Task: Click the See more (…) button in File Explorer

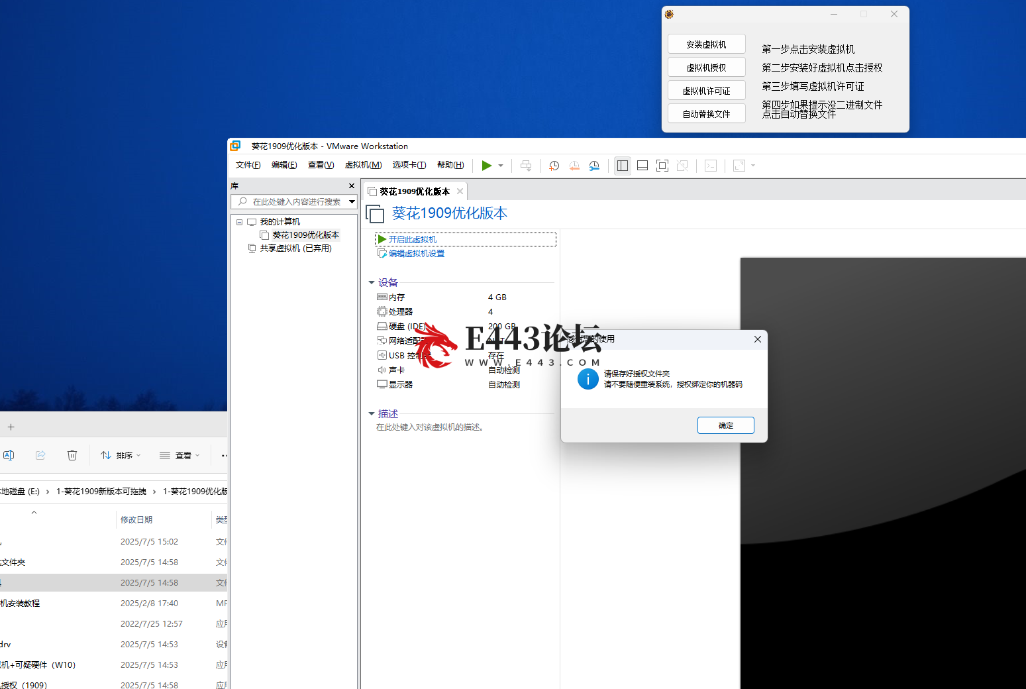Action: coord(224,455)
